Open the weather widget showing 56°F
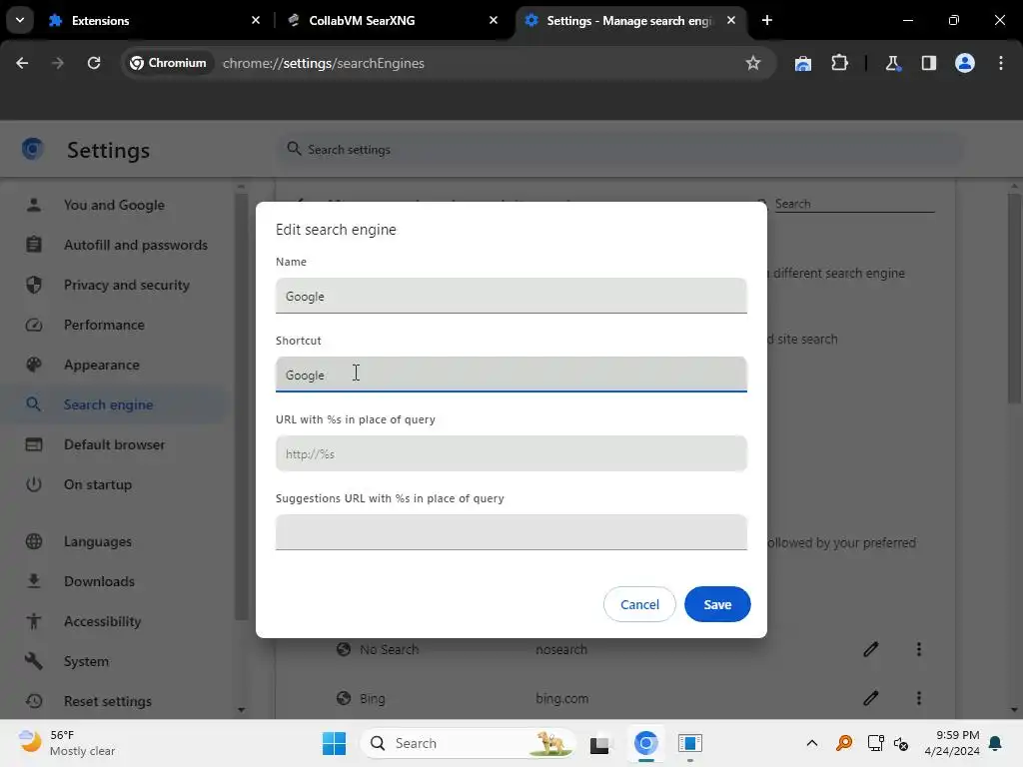 [x=67, y=743]
